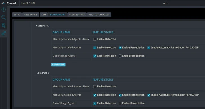Click Customer B GROUP NAME column header
Viewport: 205px width, 109px height.
click(x=61, y=80)
